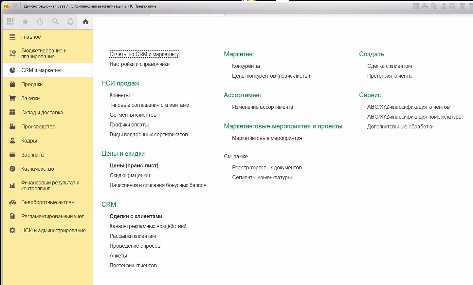The height and width of the screenshot is (285, 473).
Task: Open the НСИ и администрирование section
Action: click(47, 231)
